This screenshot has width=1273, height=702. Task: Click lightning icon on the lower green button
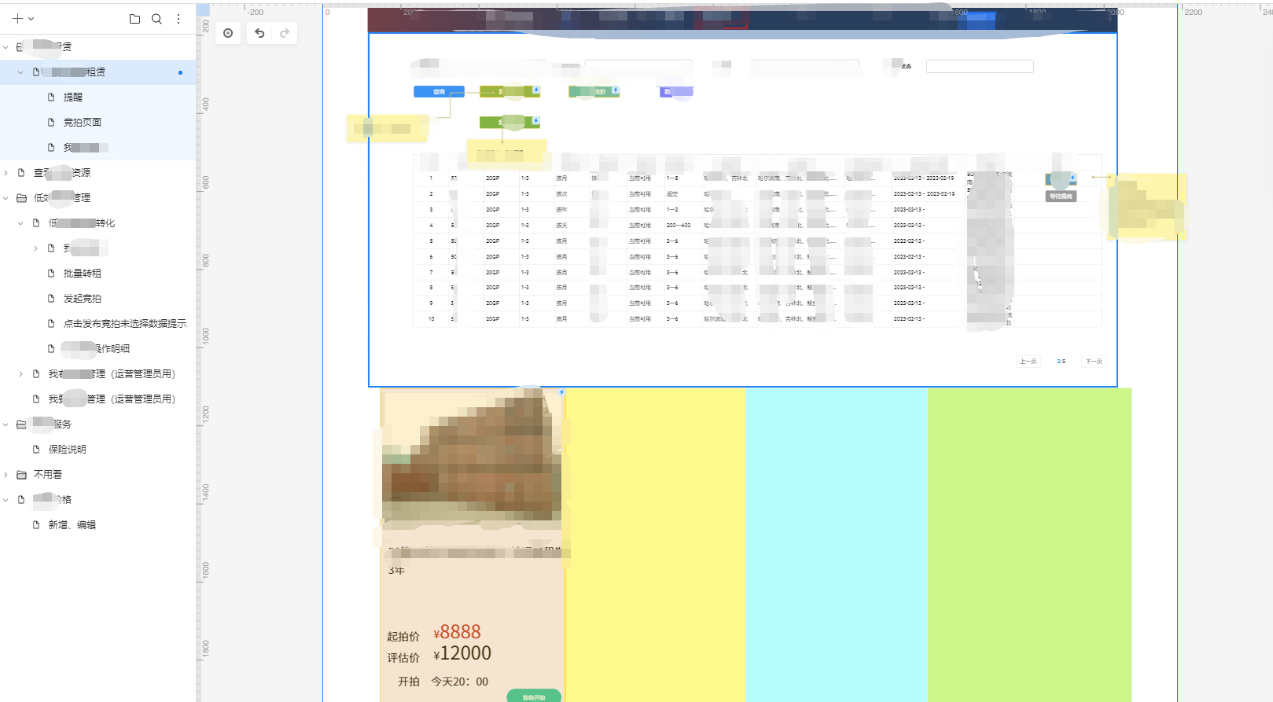click(x=536, y=120)
